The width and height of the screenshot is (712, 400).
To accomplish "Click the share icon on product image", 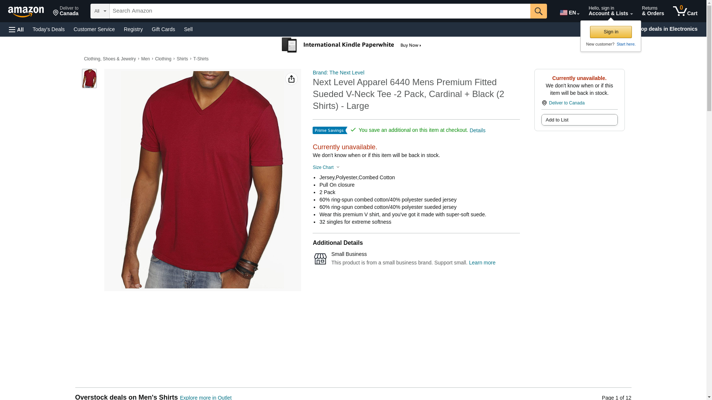I will click(x=291, y=79).
